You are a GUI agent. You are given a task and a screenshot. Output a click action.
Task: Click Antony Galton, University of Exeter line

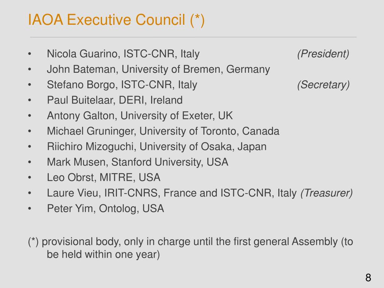pyautogui.click(x=139, y=115)
